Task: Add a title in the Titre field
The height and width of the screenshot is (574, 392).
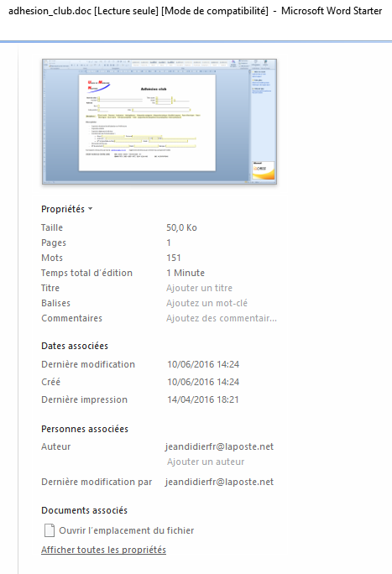Action: point(199,288)
